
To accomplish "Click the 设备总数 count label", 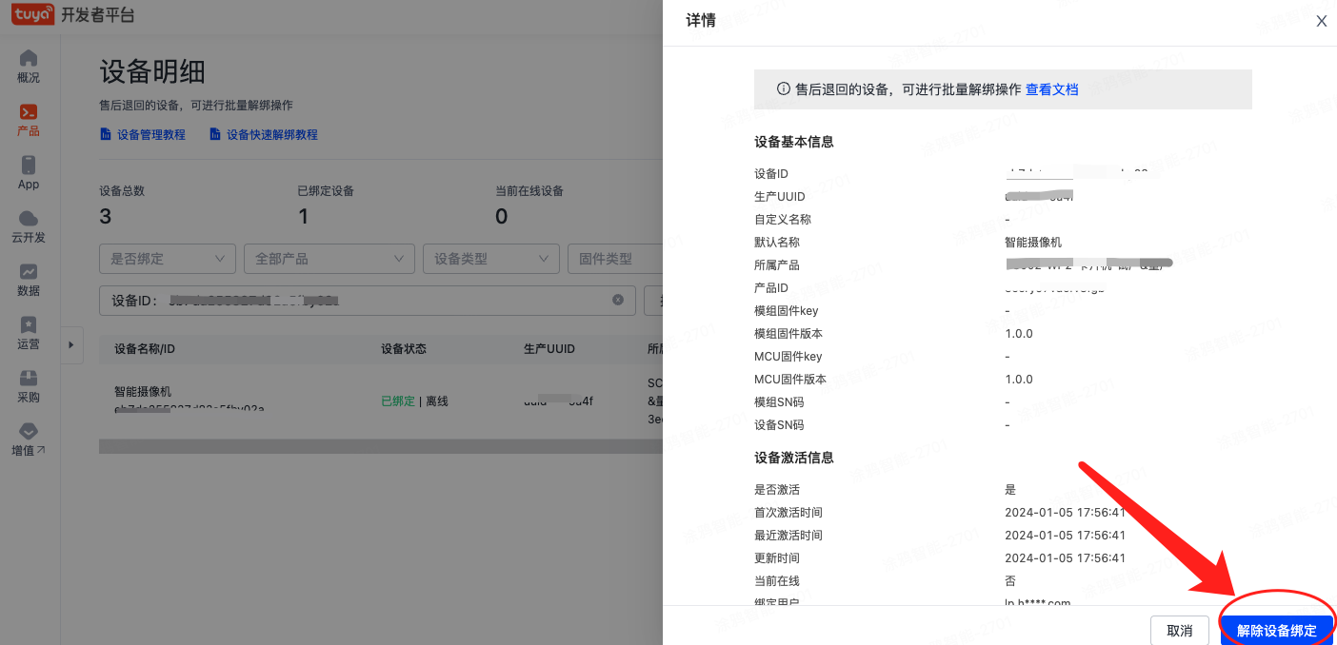I will 122,190.
